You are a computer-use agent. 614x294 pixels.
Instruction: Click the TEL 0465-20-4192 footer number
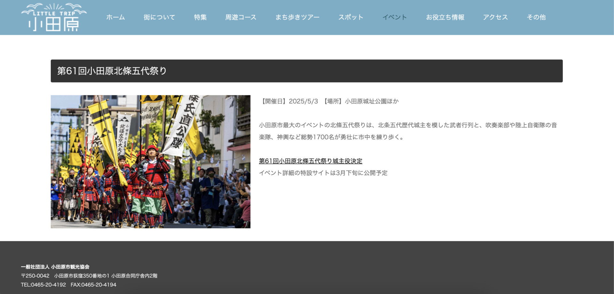tap(43, 285)
